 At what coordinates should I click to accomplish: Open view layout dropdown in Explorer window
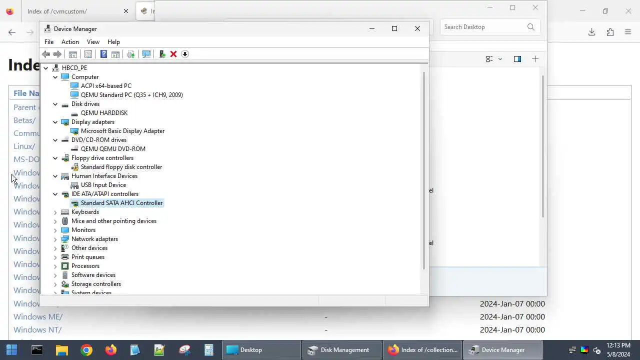click(x=494, y=59)
